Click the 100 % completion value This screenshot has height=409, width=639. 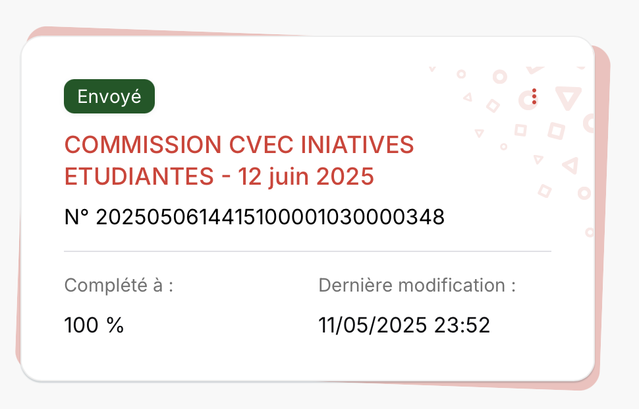point(94,325)
